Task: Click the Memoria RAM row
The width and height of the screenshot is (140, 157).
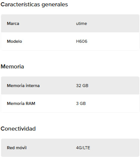Action: (x=70, y=103)
